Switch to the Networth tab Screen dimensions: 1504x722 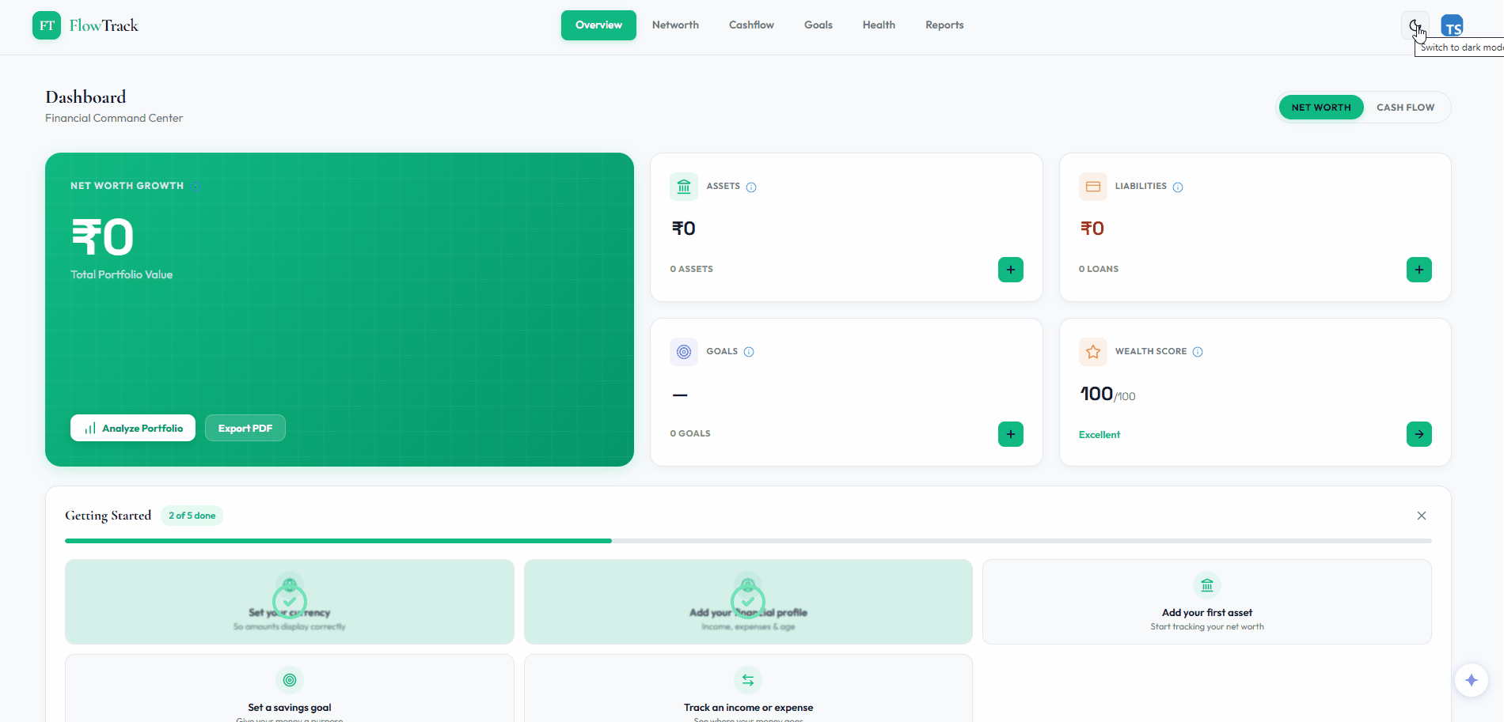click(675, 25)
